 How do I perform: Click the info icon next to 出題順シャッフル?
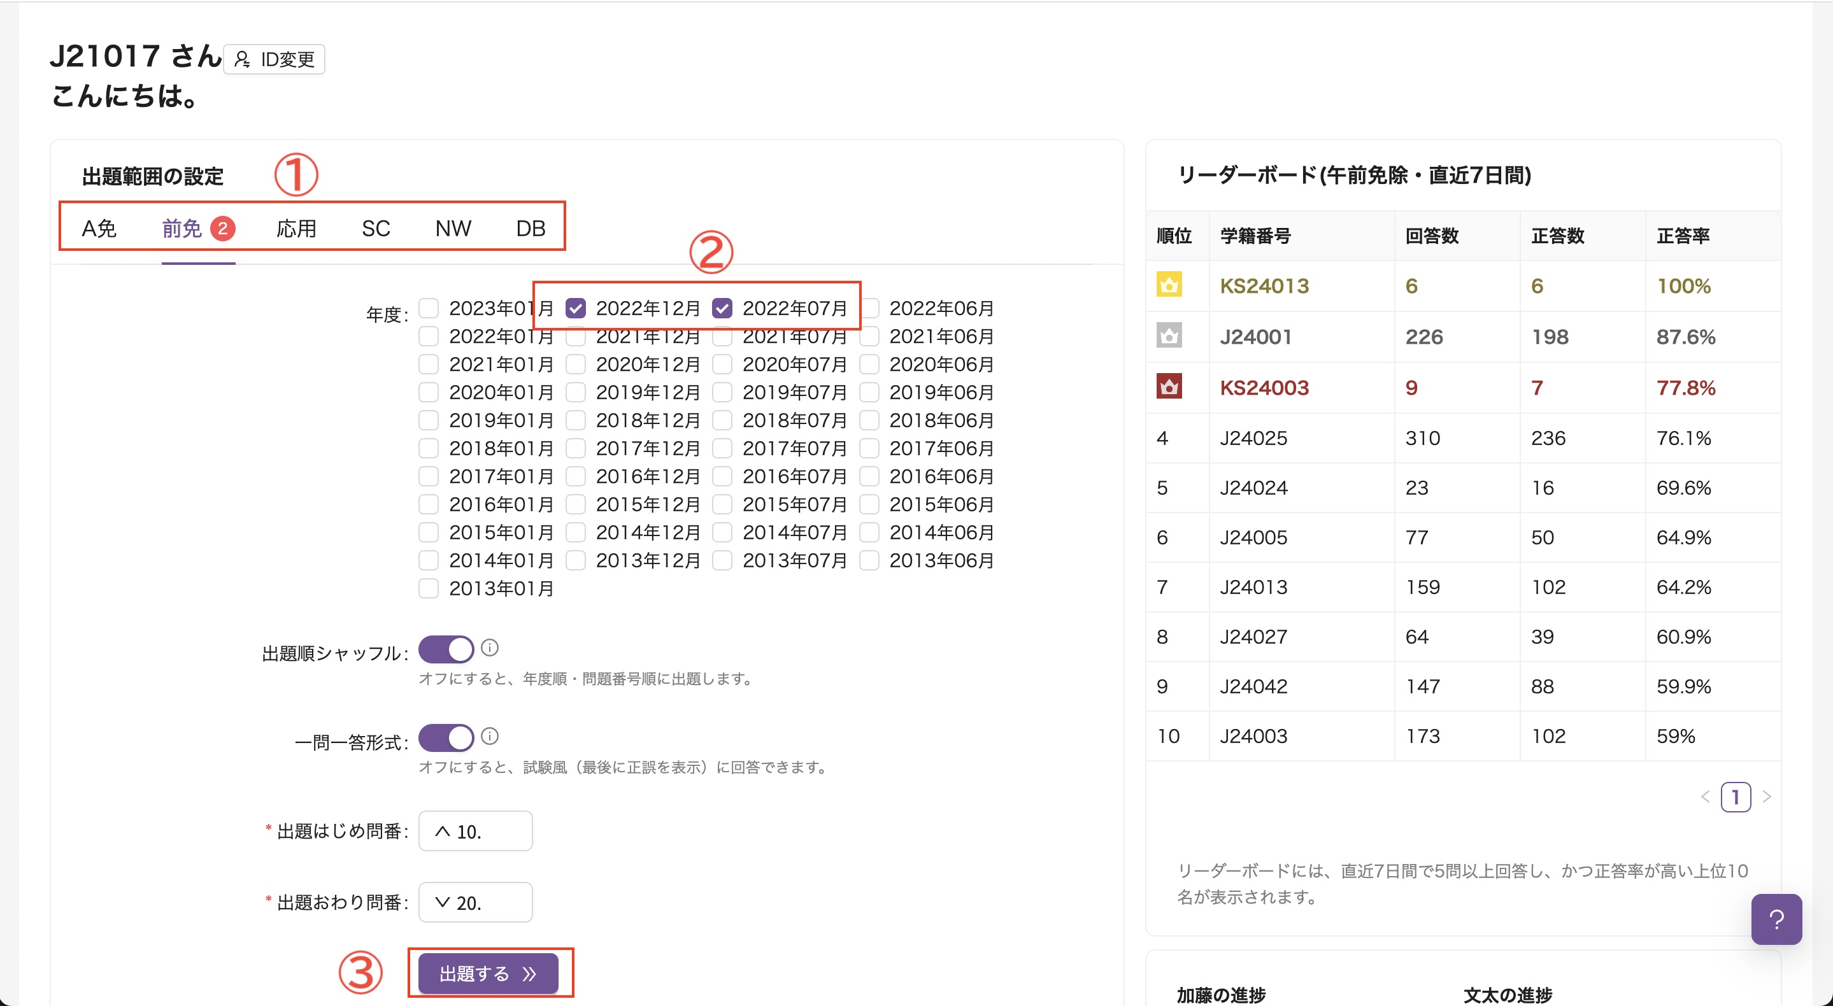[491, 648]
